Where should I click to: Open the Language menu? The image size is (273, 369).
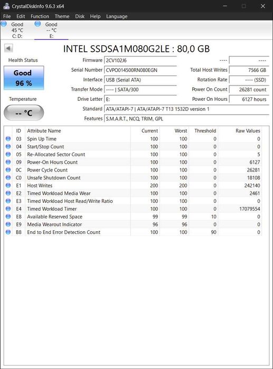click(117, 16)
